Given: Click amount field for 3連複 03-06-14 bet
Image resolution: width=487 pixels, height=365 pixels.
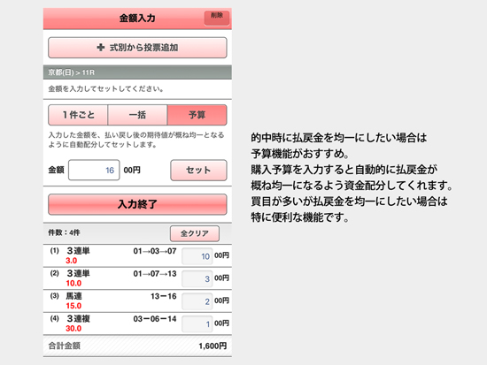Looking at the screenshot, I should 197,324.
